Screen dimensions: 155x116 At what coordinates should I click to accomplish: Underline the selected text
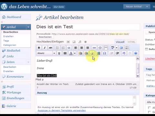(59, 53)
